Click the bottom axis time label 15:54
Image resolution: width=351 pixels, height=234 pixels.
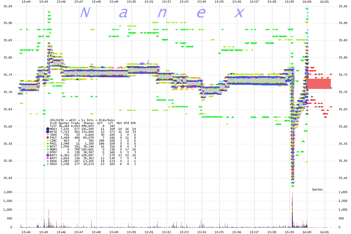click(202, 232)
